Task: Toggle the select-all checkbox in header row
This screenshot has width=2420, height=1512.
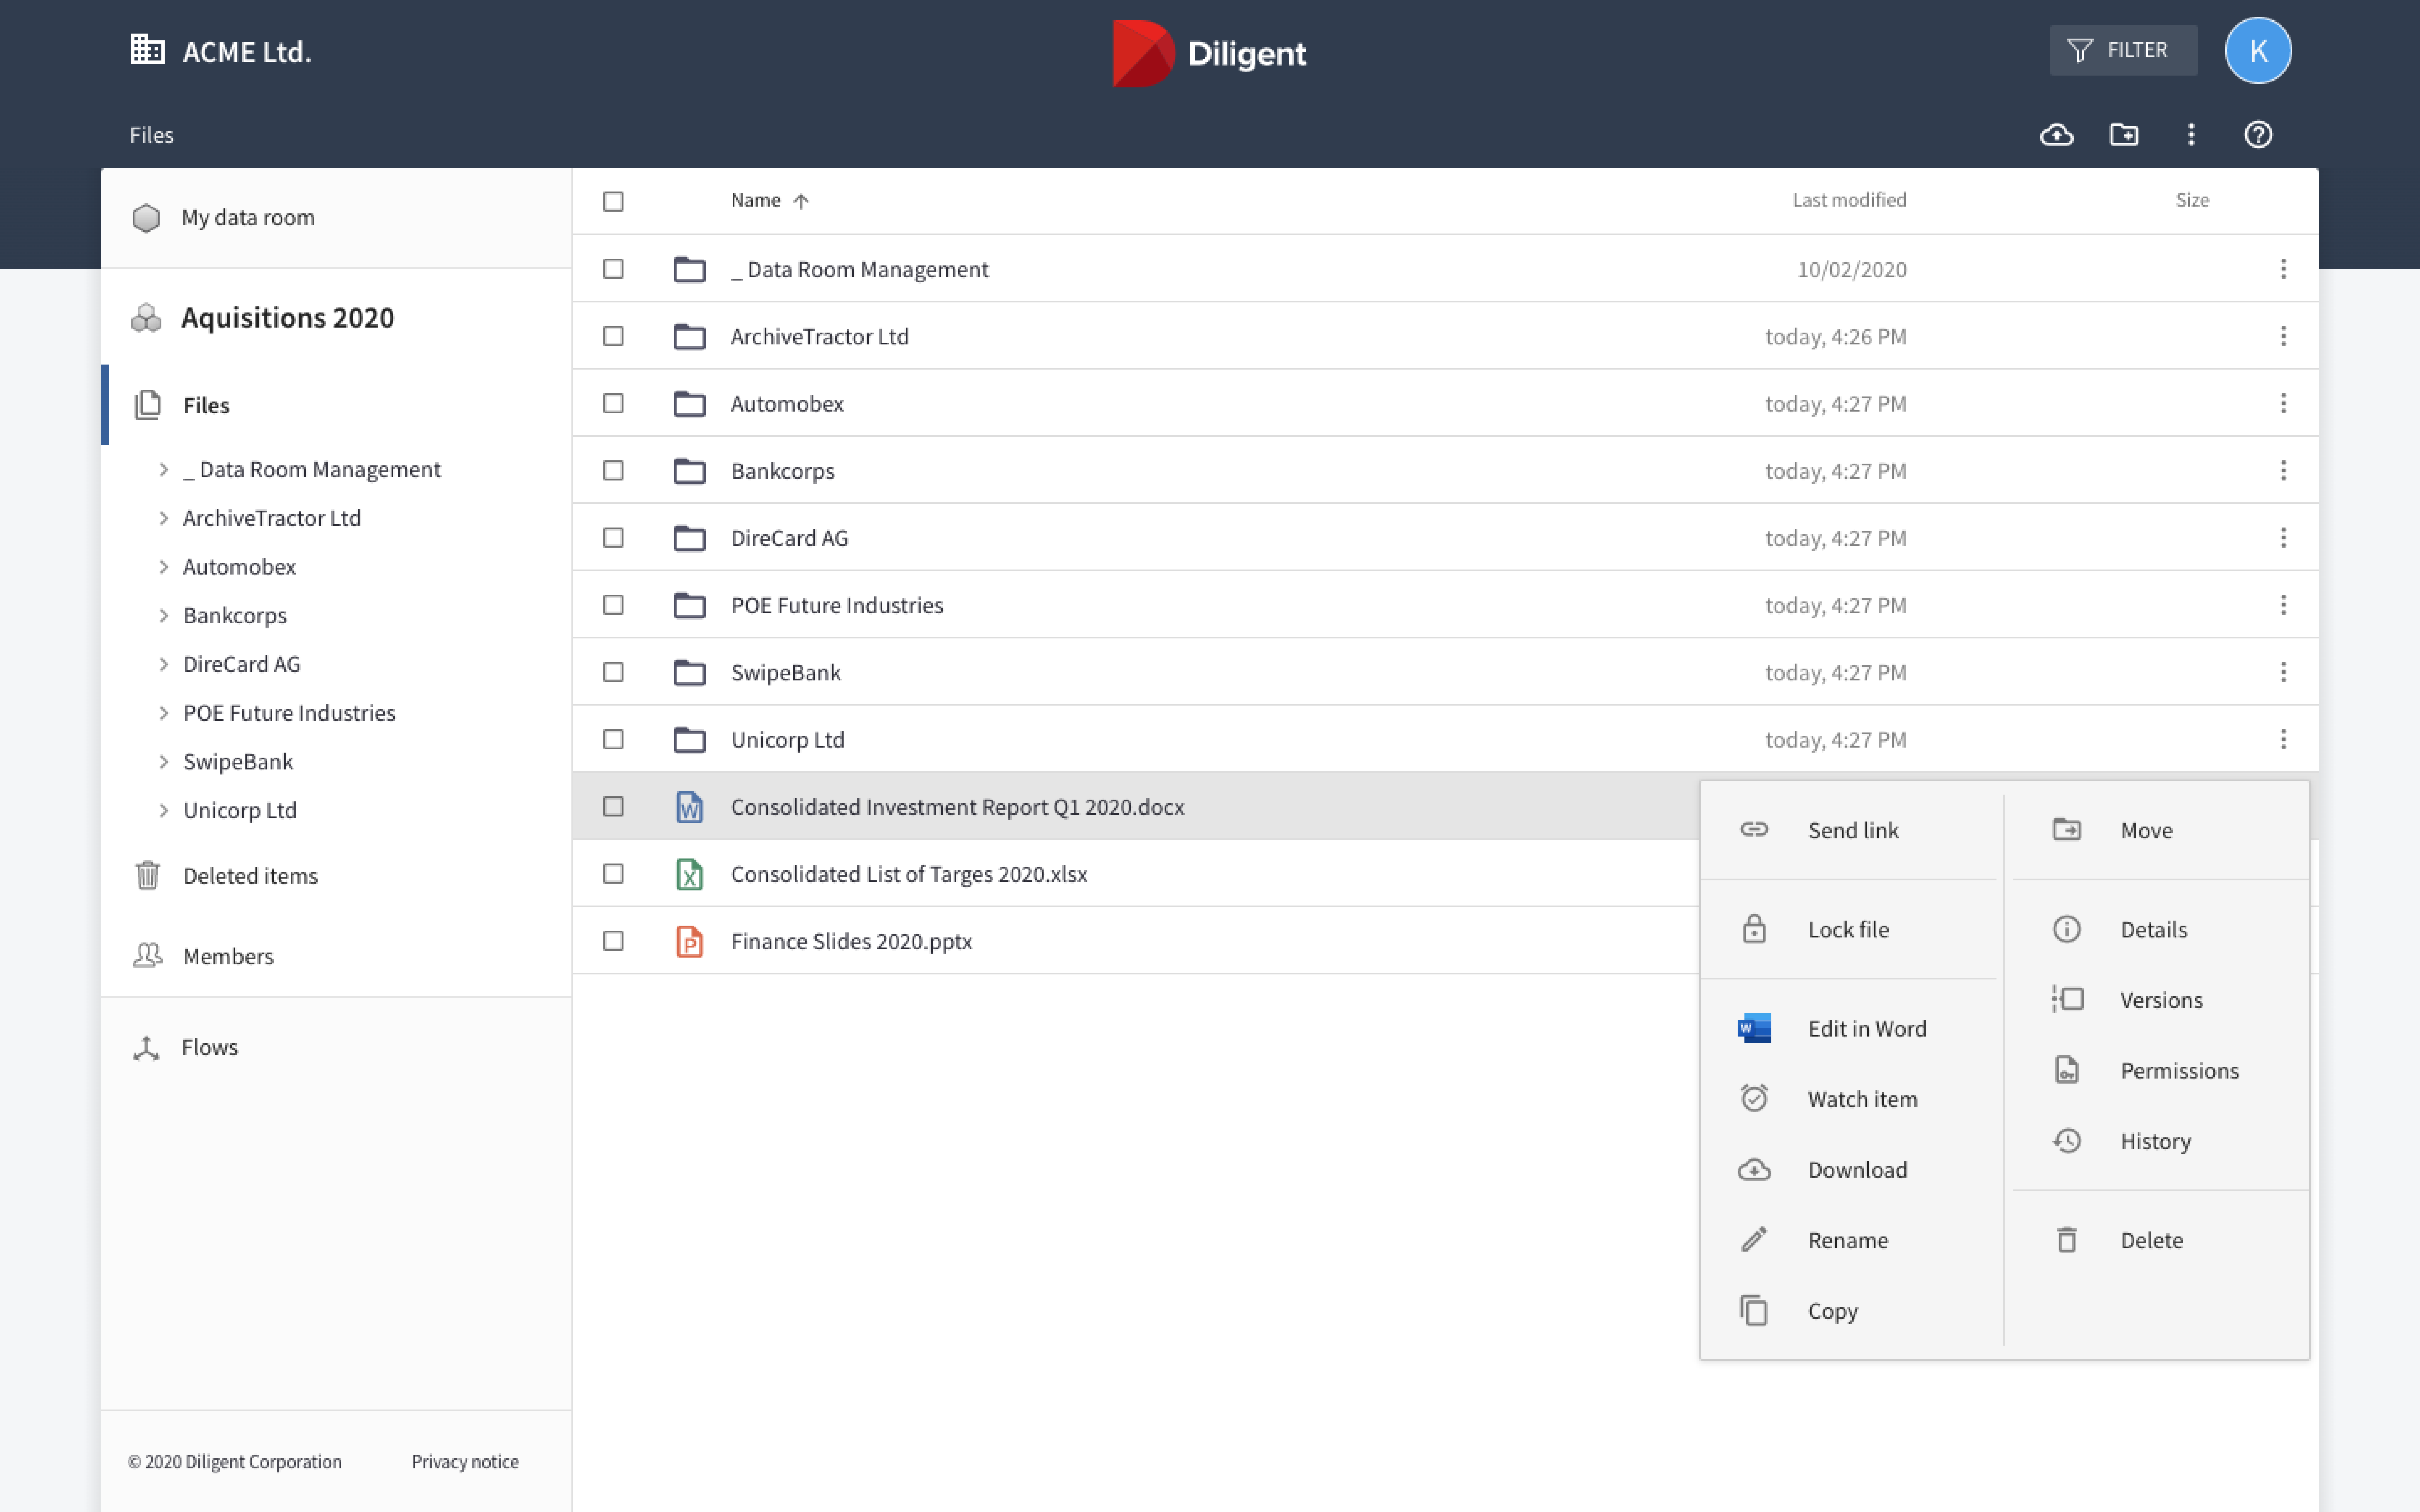Action: pos(613,201)
